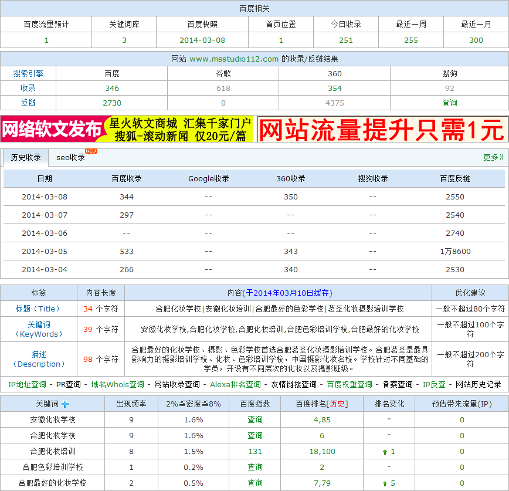The image size is (509, 491).
Task: Open Baidu index 131 for 合肥化妆培训
Action: coord(255,451)
